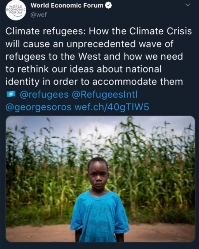The width and height of the screenshot is (199, 249).
Task: Open the World Economic Forum display name
Action: [67, 5]
